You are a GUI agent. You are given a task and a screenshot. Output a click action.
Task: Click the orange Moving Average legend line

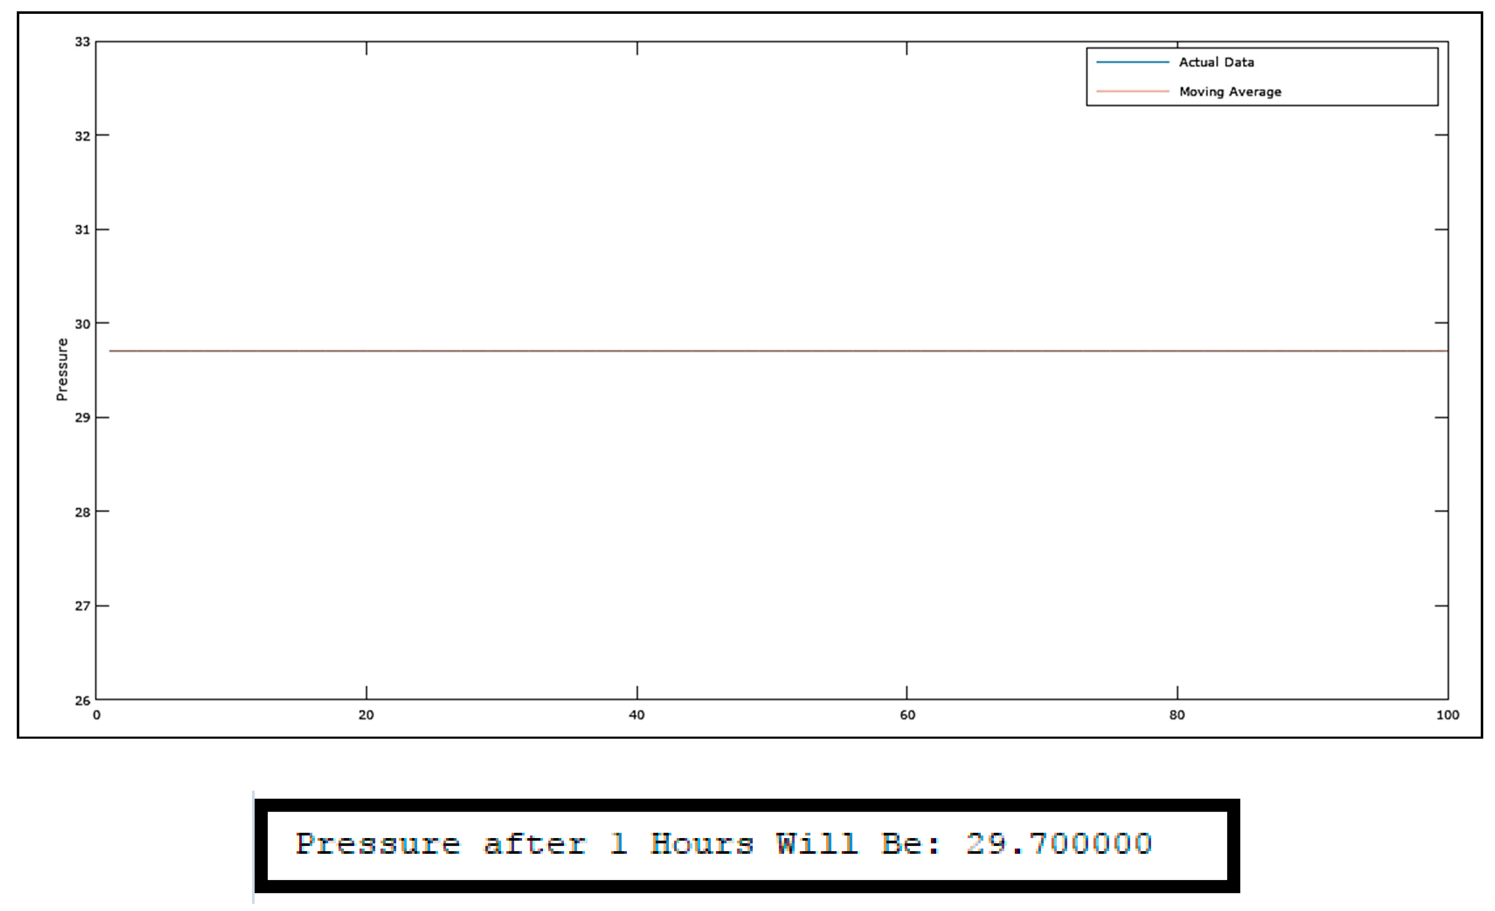1132,91
